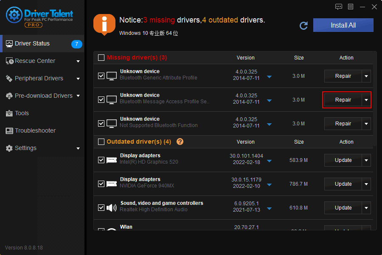Click the Troubleshooter sidebar icon

[x=9, y=131]
